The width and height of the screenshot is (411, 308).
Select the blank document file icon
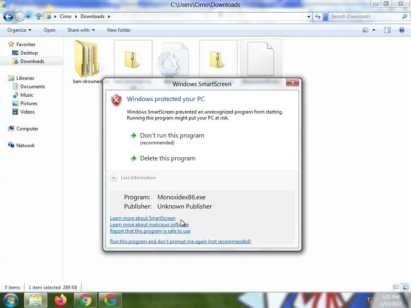[x=261, y=59]
